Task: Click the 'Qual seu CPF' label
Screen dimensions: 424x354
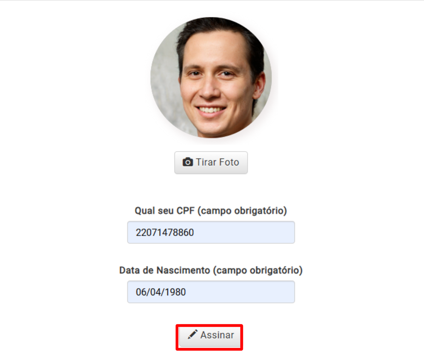Action: [x=164, y=211]
